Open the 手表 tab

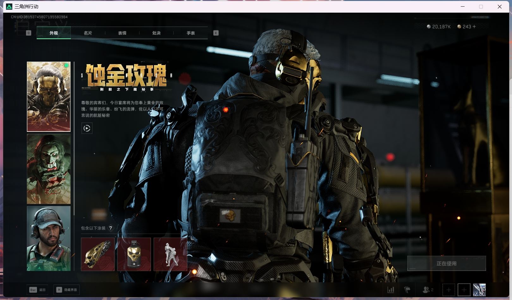click(190, 33)
